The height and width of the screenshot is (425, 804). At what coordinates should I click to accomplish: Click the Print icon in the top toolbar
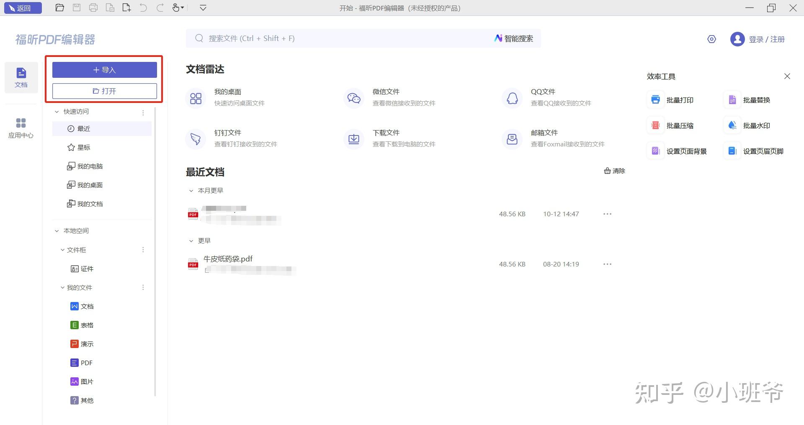(93, 8)
